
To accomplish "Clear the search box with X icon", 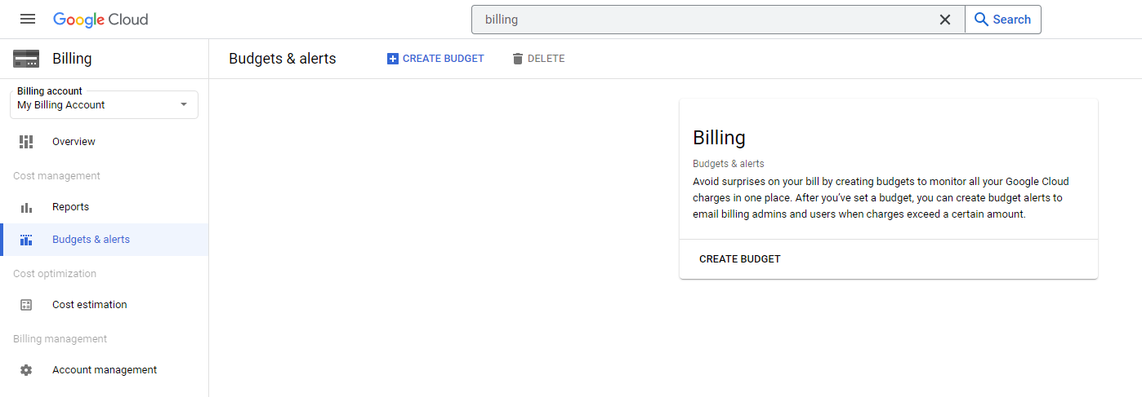I will coord(945,20).
